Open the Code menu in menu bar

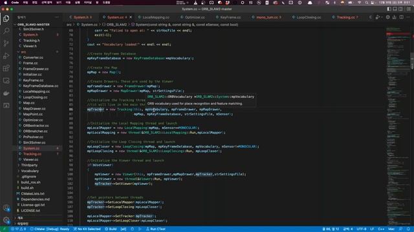15,3
